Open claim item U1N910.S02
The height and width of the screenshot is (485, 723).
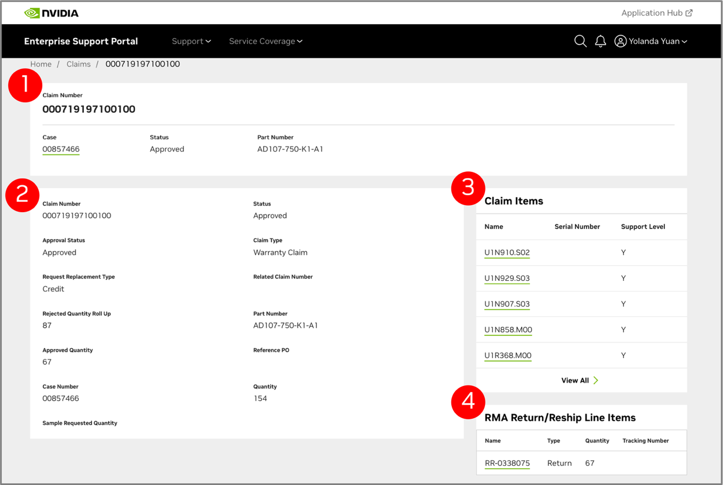(507, 253)
